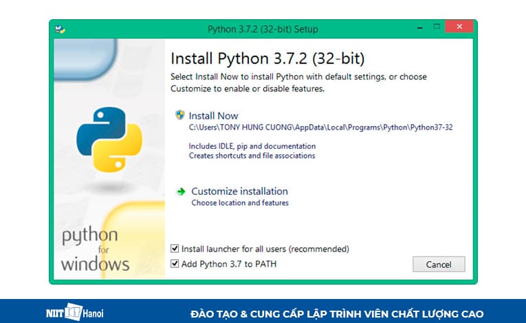Click the install path C:\Users\TONY HUNG CUONG text
Image resolution: width=526 pixels, height=323 pixels.
coord(320,128)
